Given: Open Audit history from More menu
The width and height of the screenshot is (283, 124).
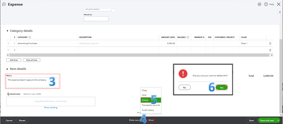Looking at the screenshot, I should [x=151, y=110].
